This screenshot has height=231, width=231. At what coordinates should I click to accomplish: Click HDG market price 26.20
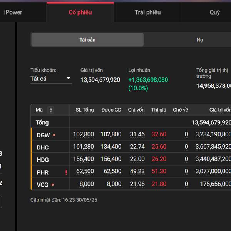click(159, 159)
